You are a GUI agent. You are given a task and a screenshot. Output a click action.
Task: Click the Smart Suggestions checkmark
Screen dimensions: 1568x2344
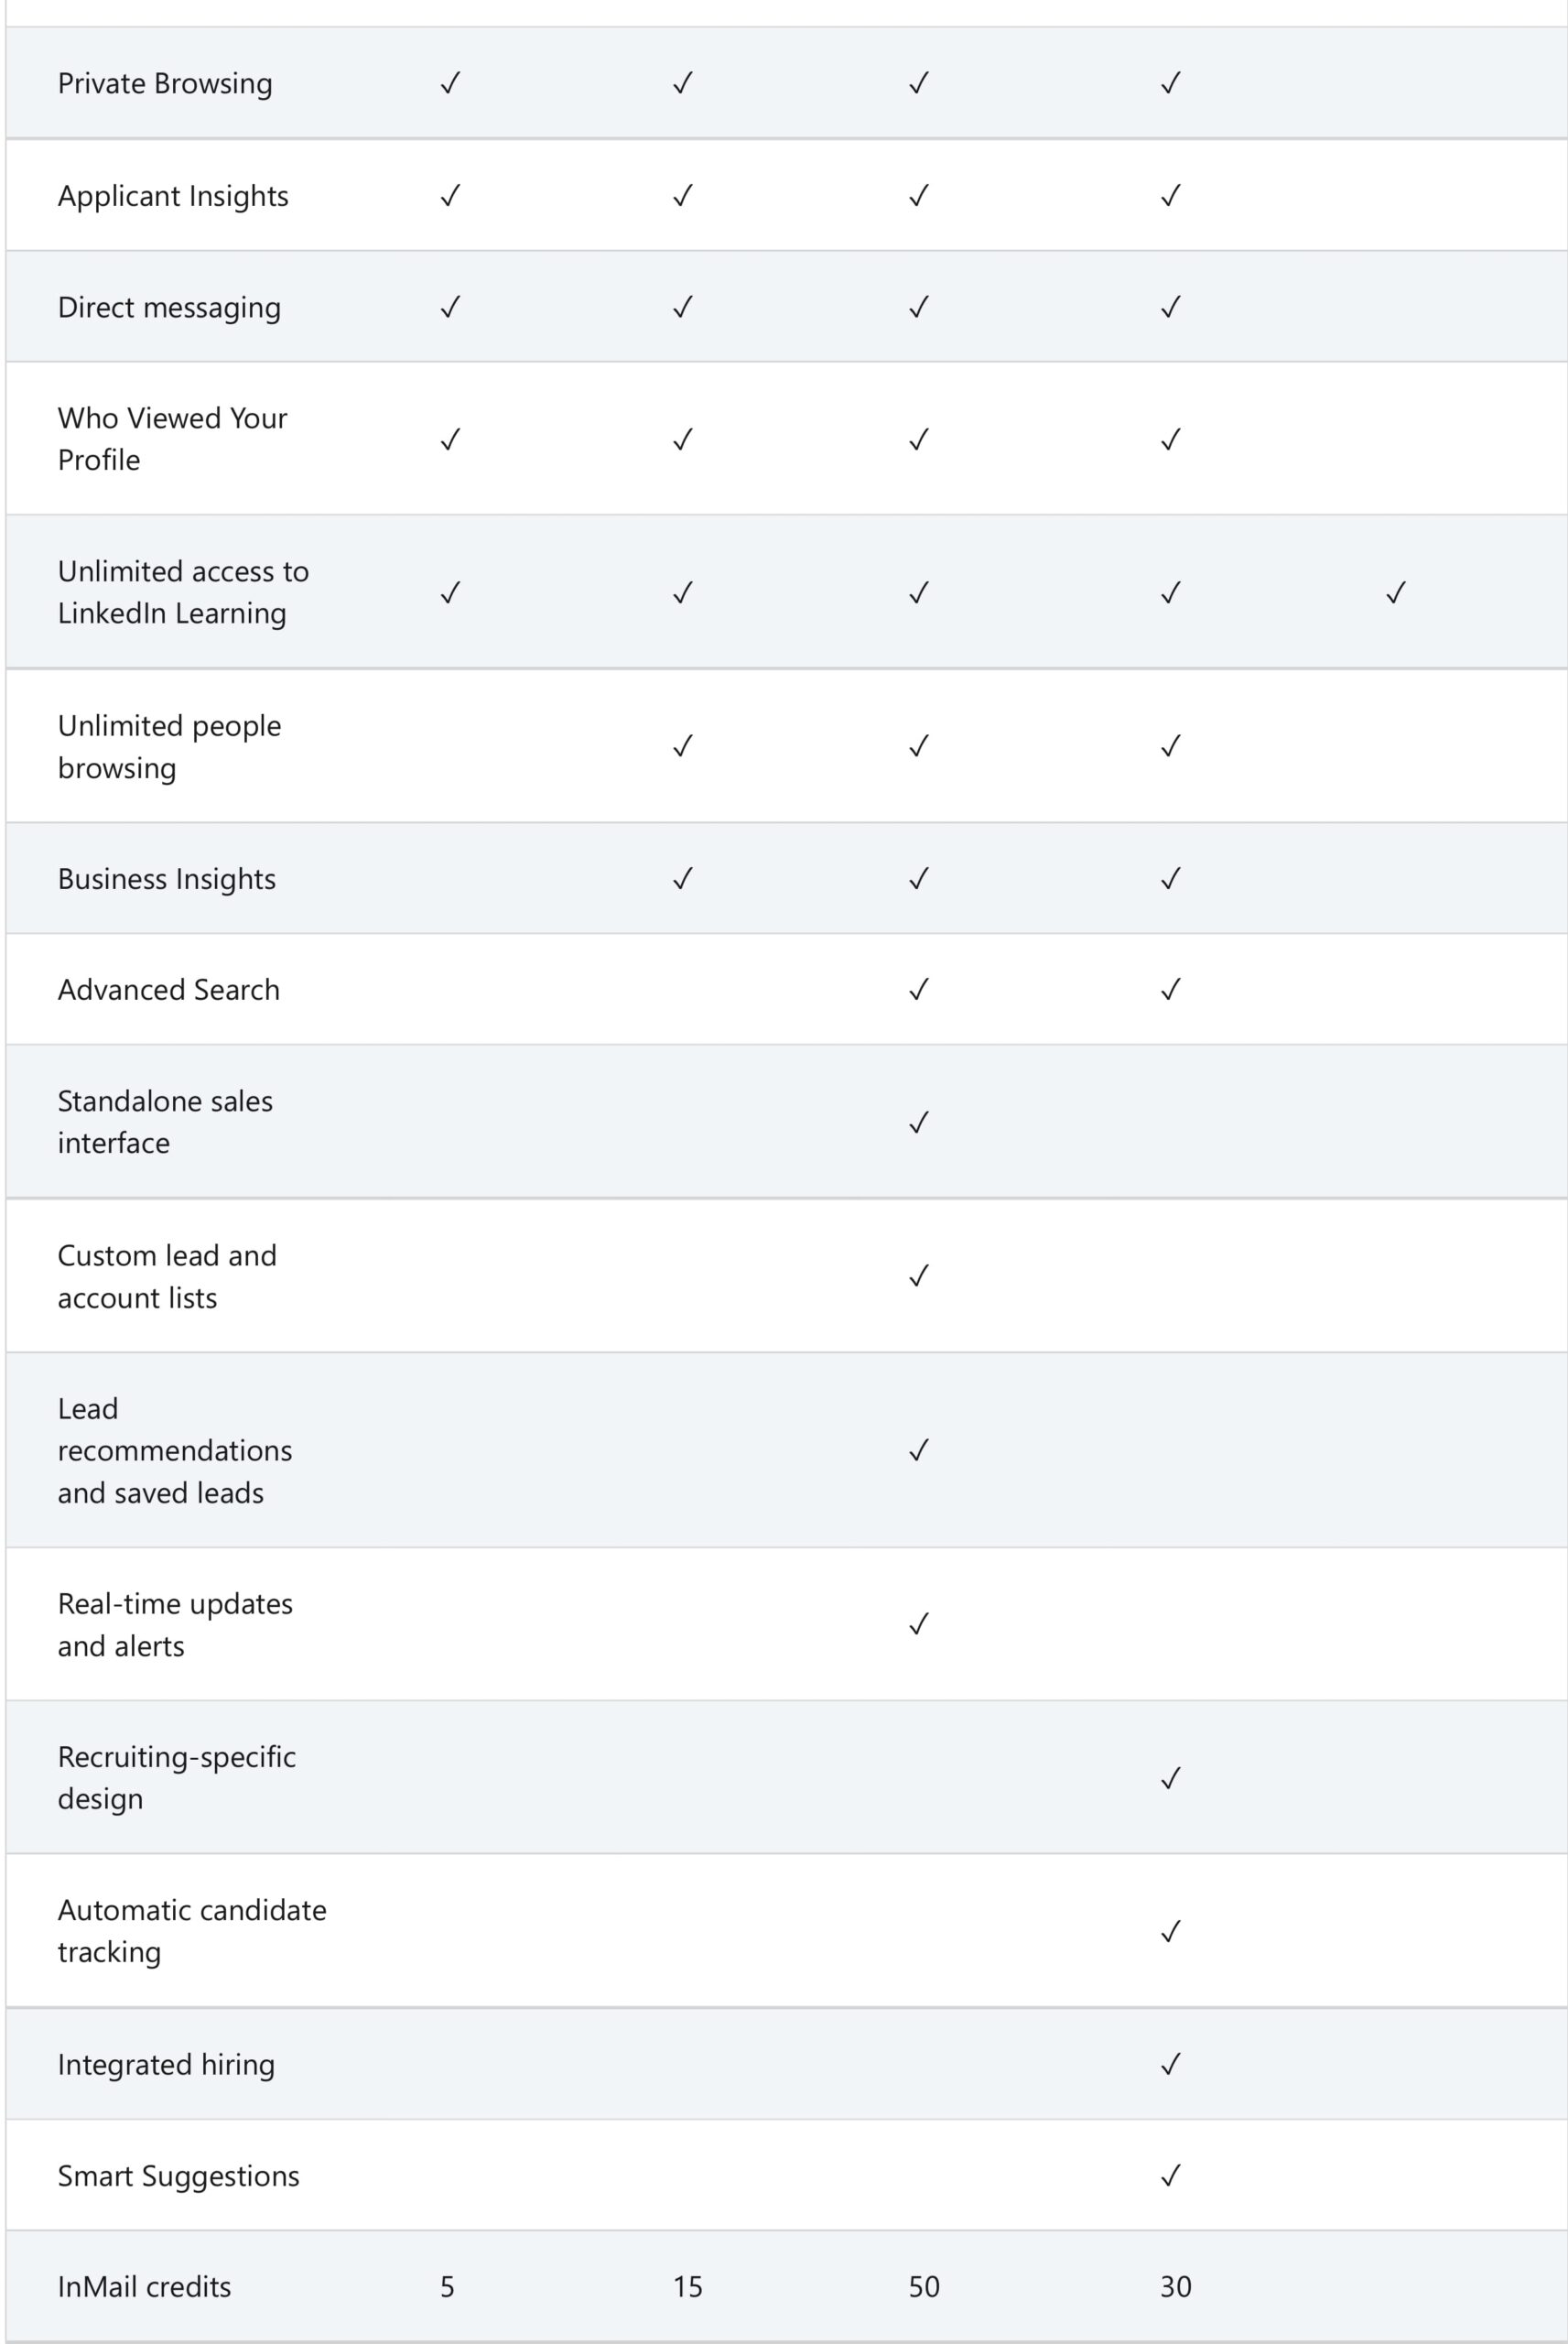tap(1171, 2175)
